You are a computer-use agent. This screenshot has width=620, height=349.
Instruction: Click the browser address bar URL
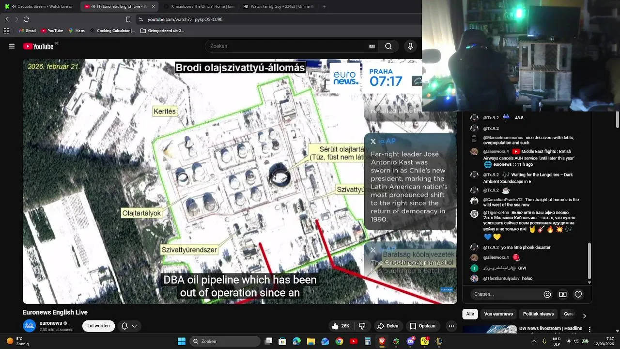(186, 19)
